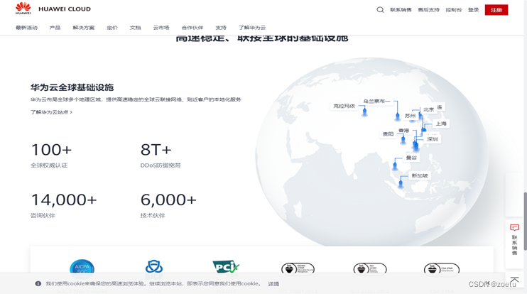The image size is (527, 294).
Task: Open the 产品 menu
Action: (x=55, y=28)
